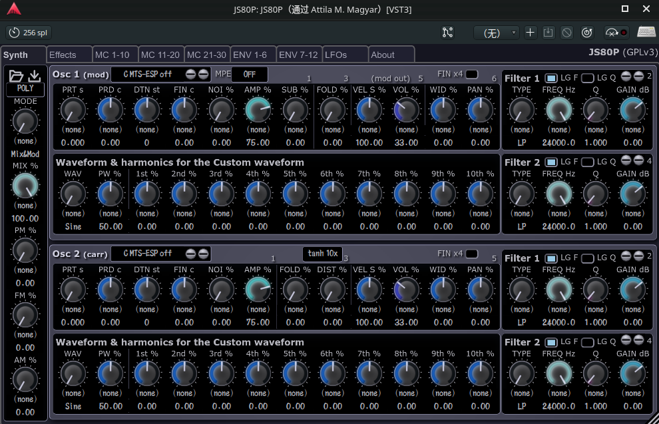659x424 pixels.
Task: Click Osc 1 Filter 1 first screw icon
Action: 626,76
